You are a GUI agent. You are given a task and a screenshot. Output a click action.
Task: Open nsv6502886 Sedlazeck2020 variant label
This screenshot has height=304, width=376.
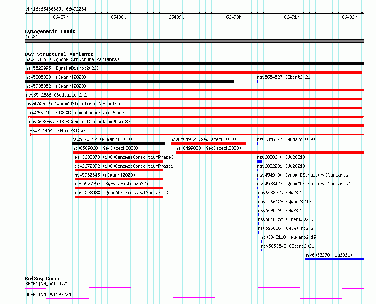(x=59, y=95)
